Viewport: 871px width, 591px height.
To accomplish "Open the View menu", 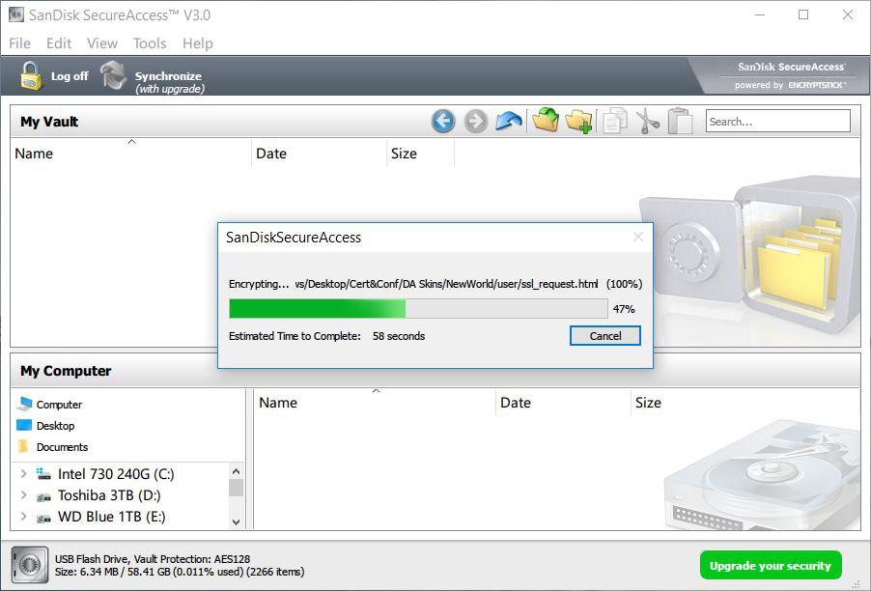I will pos(102,43).
